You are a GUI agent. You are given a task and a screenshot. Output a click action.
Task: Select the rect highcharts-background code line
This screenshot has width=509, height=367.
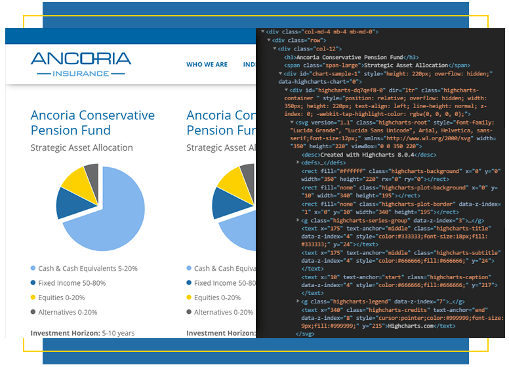point(401,175)
